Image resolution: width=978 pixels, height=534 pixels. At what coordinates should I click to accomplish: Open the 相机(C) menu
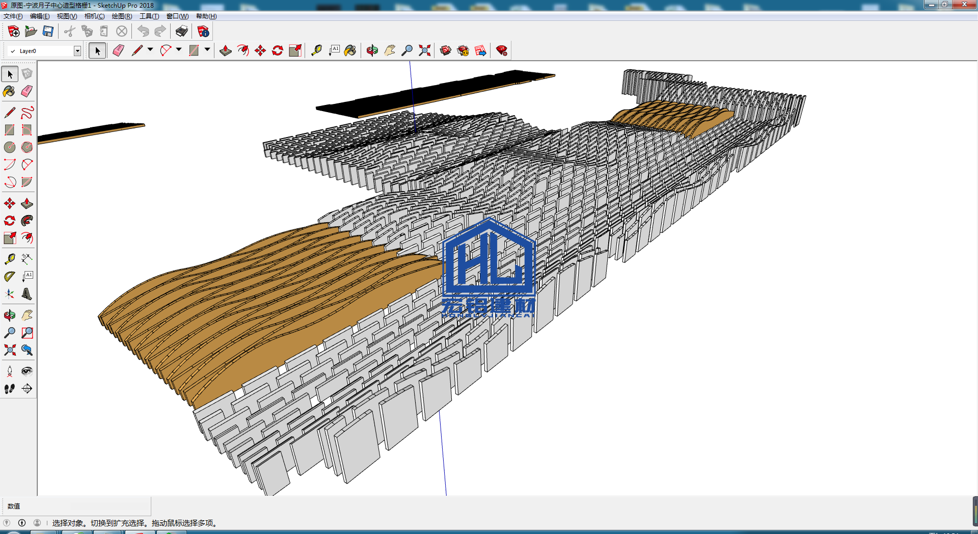tap(94, 16)
